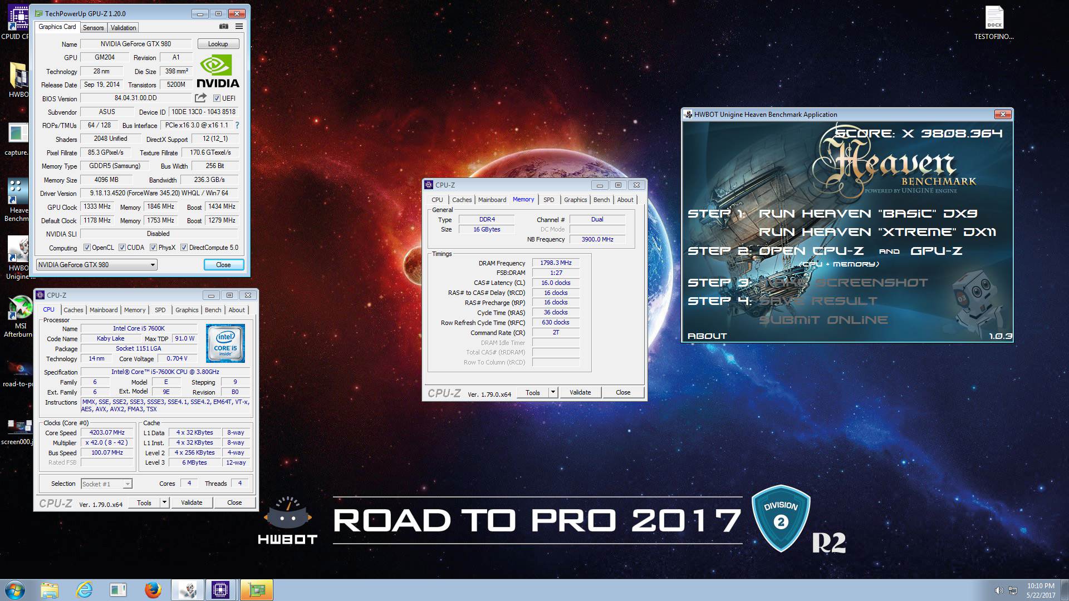Toggle the CUDA checkbox
The height and width of the screenshot is (601, 1069).
point(122,248)
